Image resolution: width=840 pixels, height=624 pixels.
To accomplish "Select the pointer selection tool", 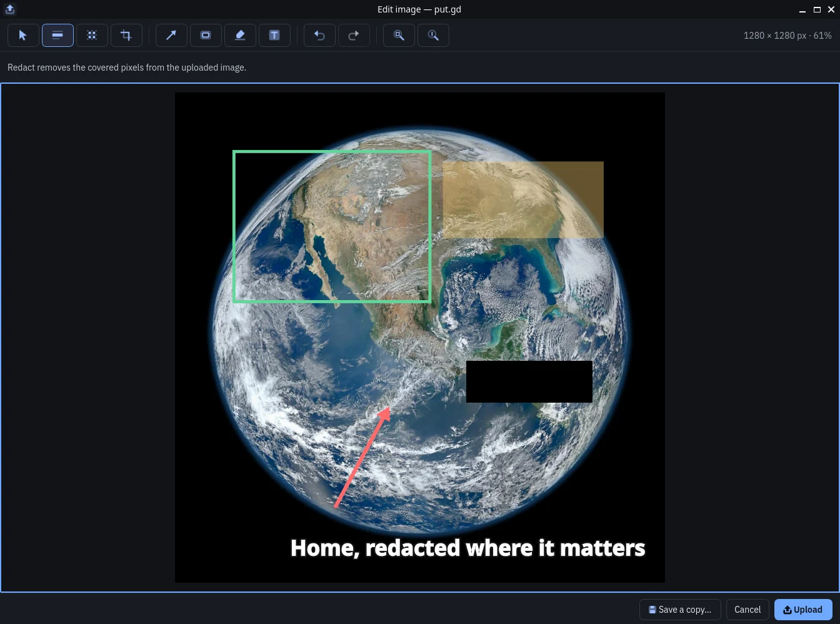I will (23, 36).
